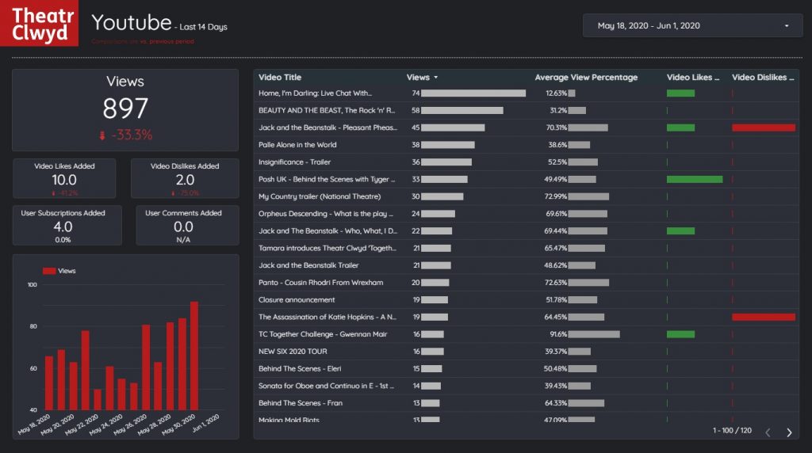This screenshot has width=812, height=453.
Task: Select 'Jack and the Beanstalk Trailer' row
Action: pos(527,265)
